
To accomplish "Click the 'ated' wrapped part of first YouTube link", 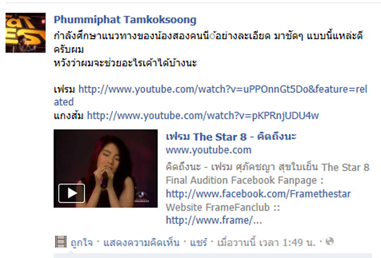I will pyautogui.click(x=63, y=102).
